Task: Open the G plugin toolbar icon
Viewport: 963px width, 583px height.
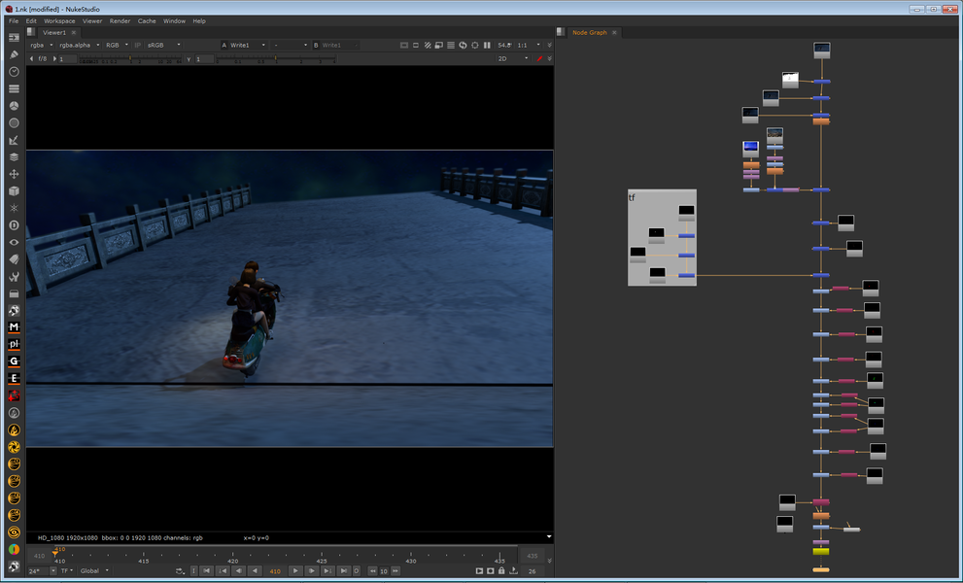Action: 14,361
